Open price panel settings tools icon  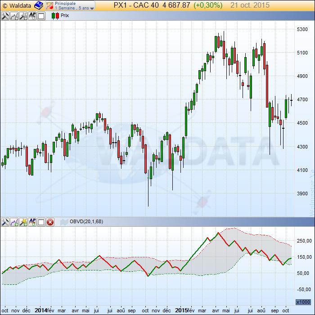[5, 16]
